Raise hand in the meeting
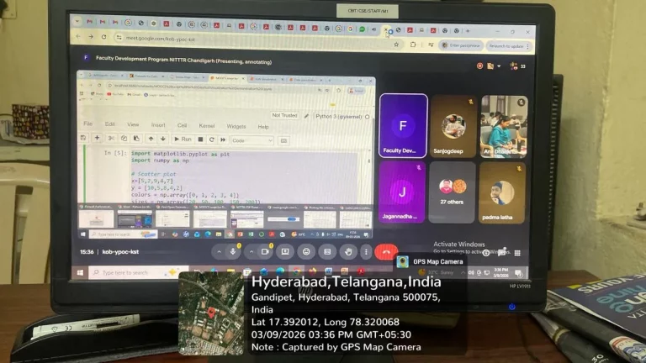 348,251
